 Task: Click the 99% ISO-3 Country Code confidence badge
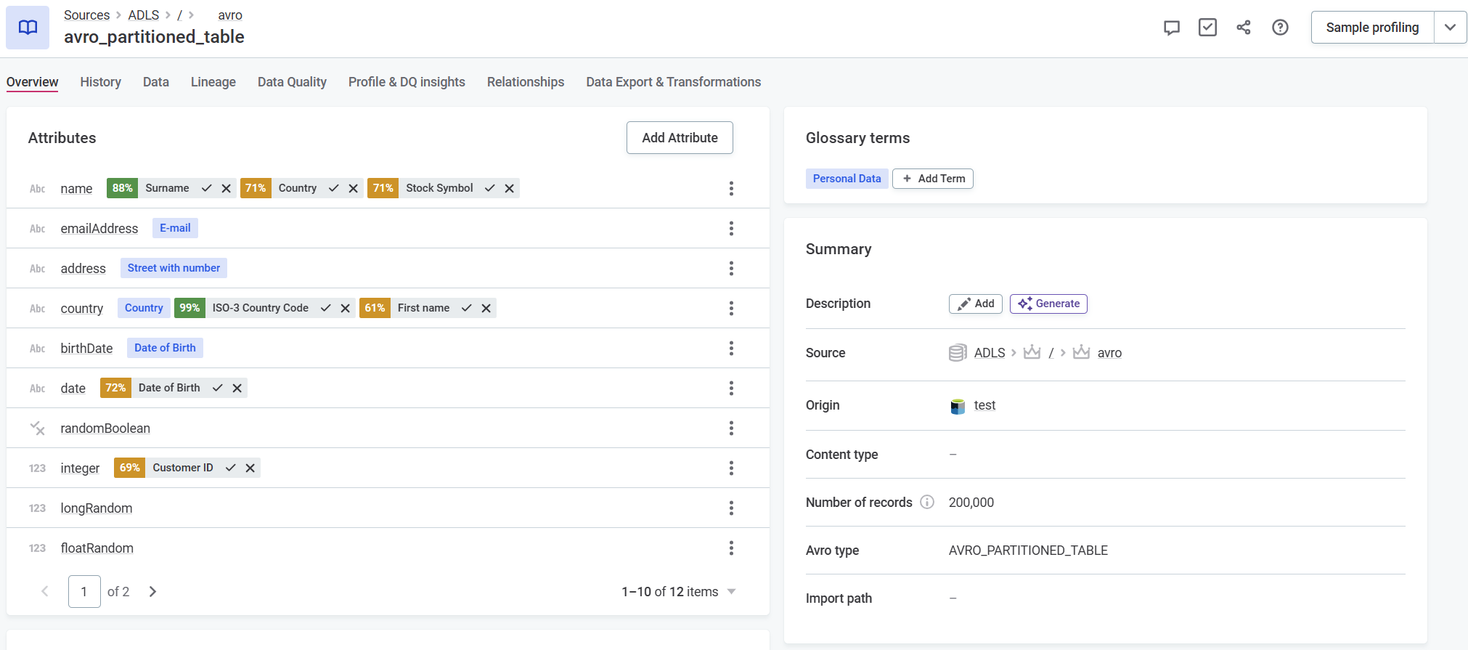189,308
